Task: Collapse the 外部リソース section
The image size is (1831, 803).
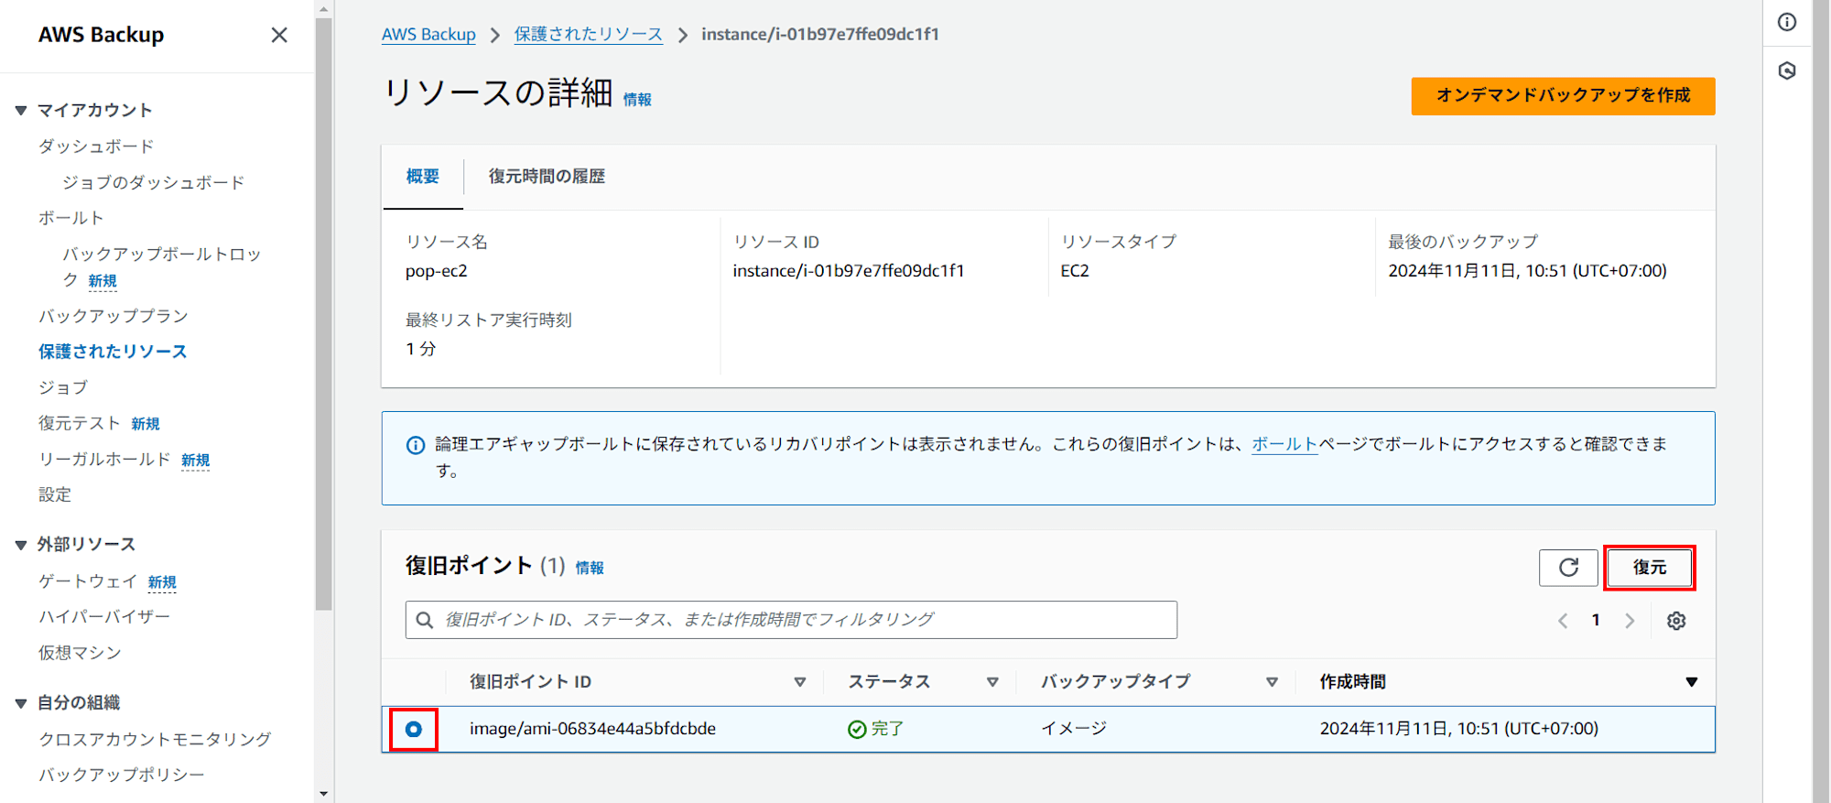Action: coord(21,545)
